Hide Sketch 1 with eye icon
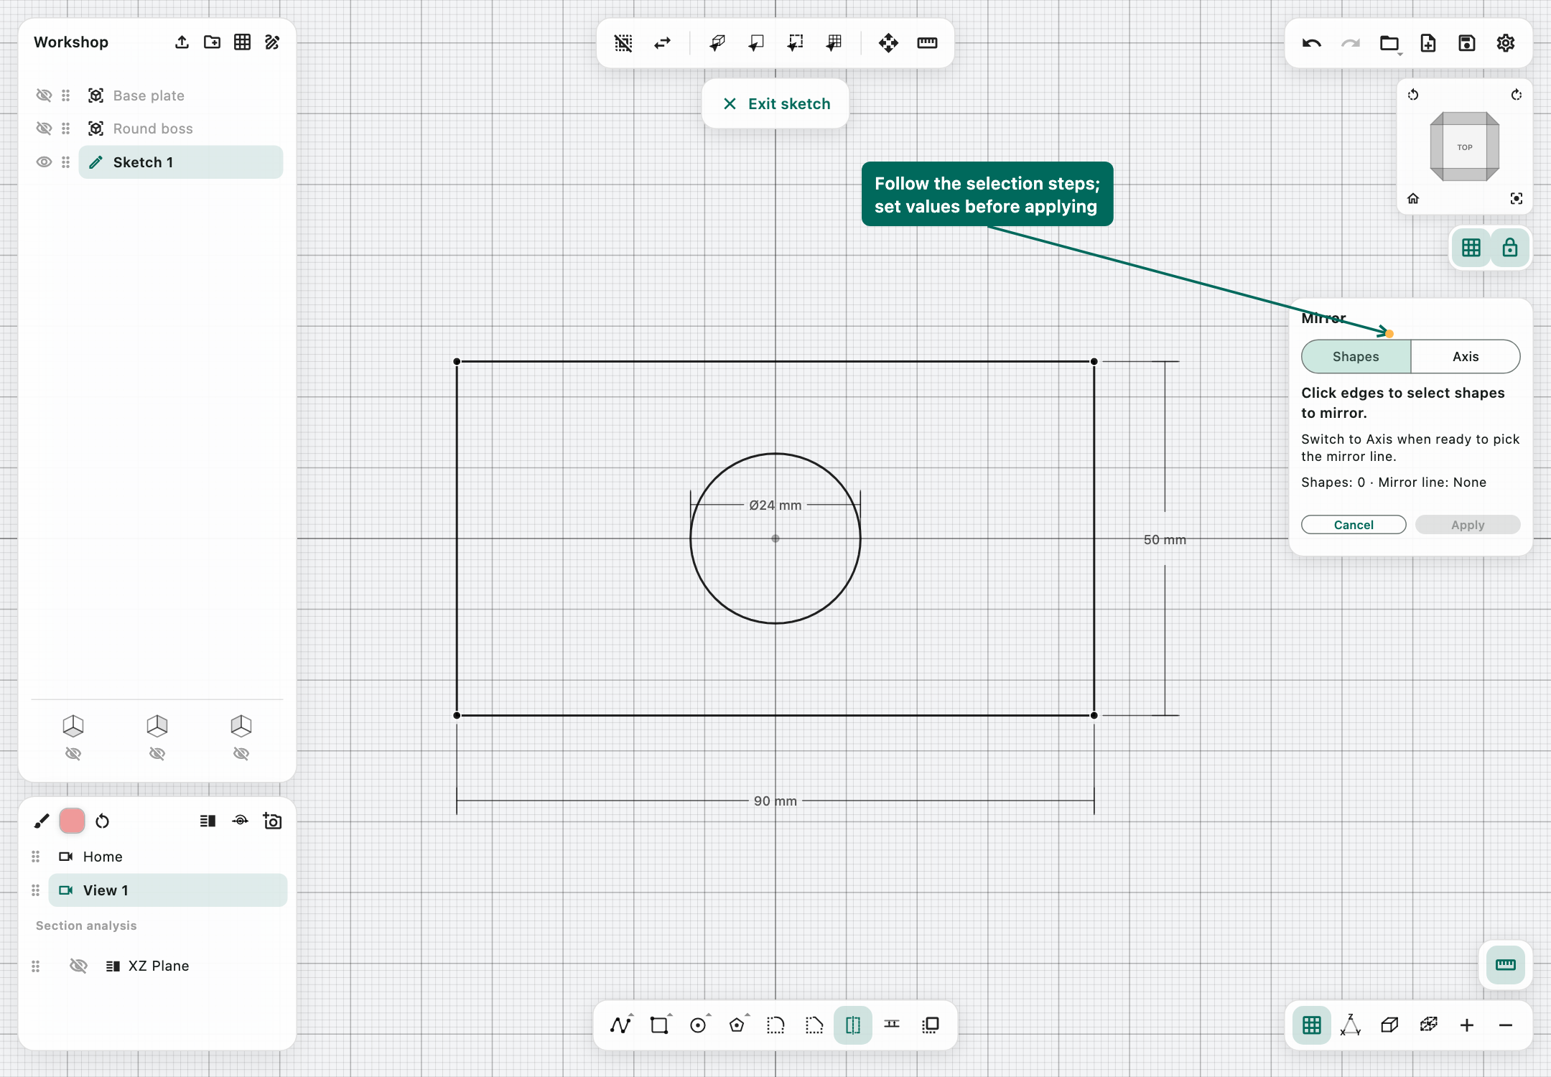This screenshot has width=1551, height=1077. click(44, 162)
